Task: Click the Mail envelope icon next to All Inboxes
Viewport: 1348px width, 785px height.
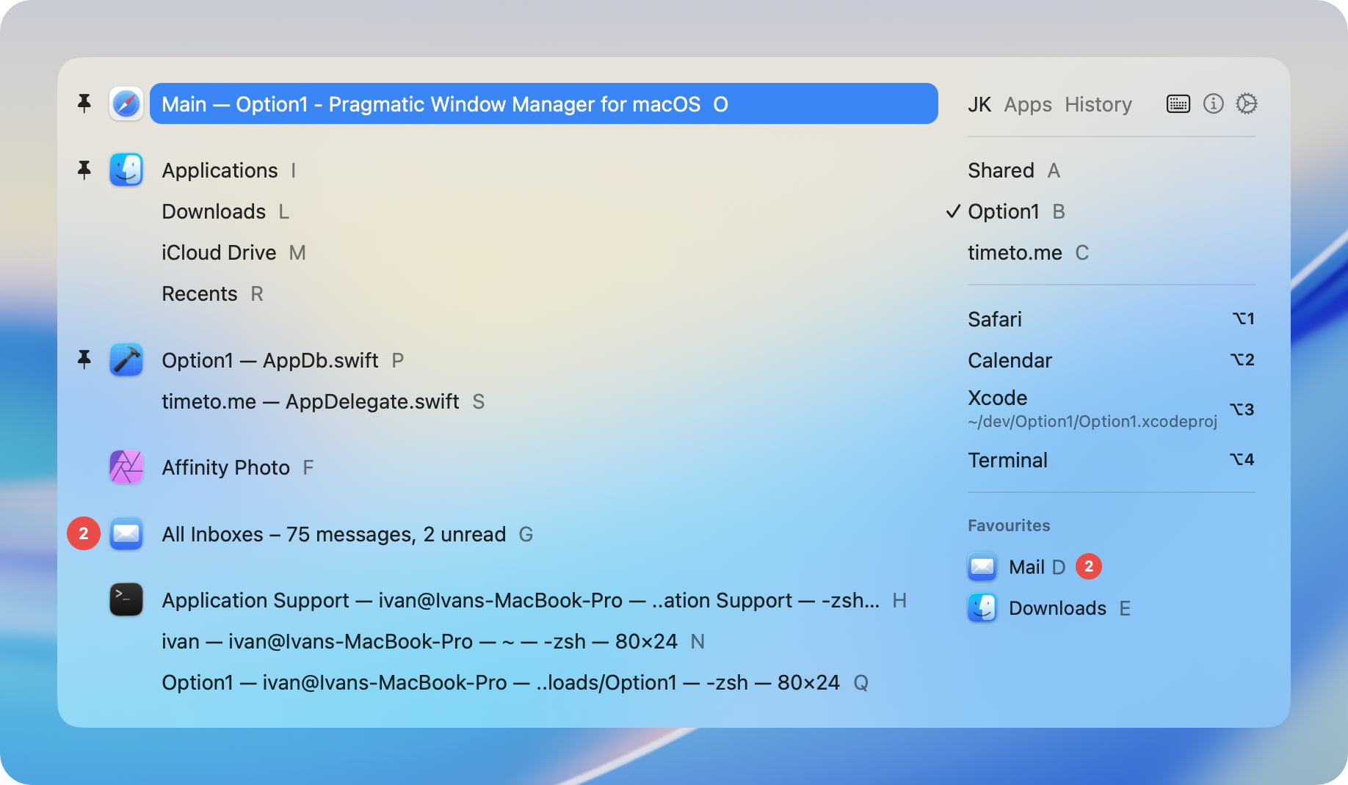Action: point(126,534)
